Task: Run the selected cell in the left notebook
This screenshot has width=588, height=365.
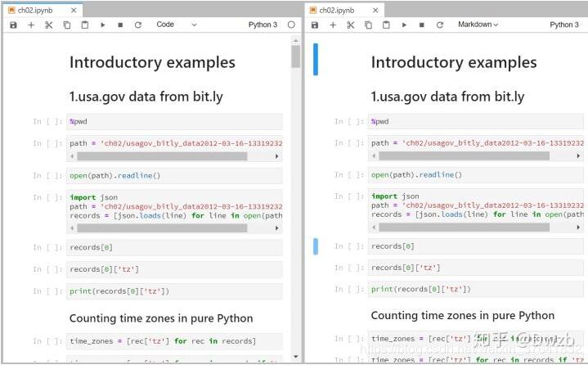Action: tap(102, 25)
